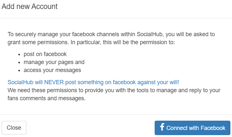
Task: Dismiss the dialog with the Close button
Action: pyautogui.click(x=14, y=128)
